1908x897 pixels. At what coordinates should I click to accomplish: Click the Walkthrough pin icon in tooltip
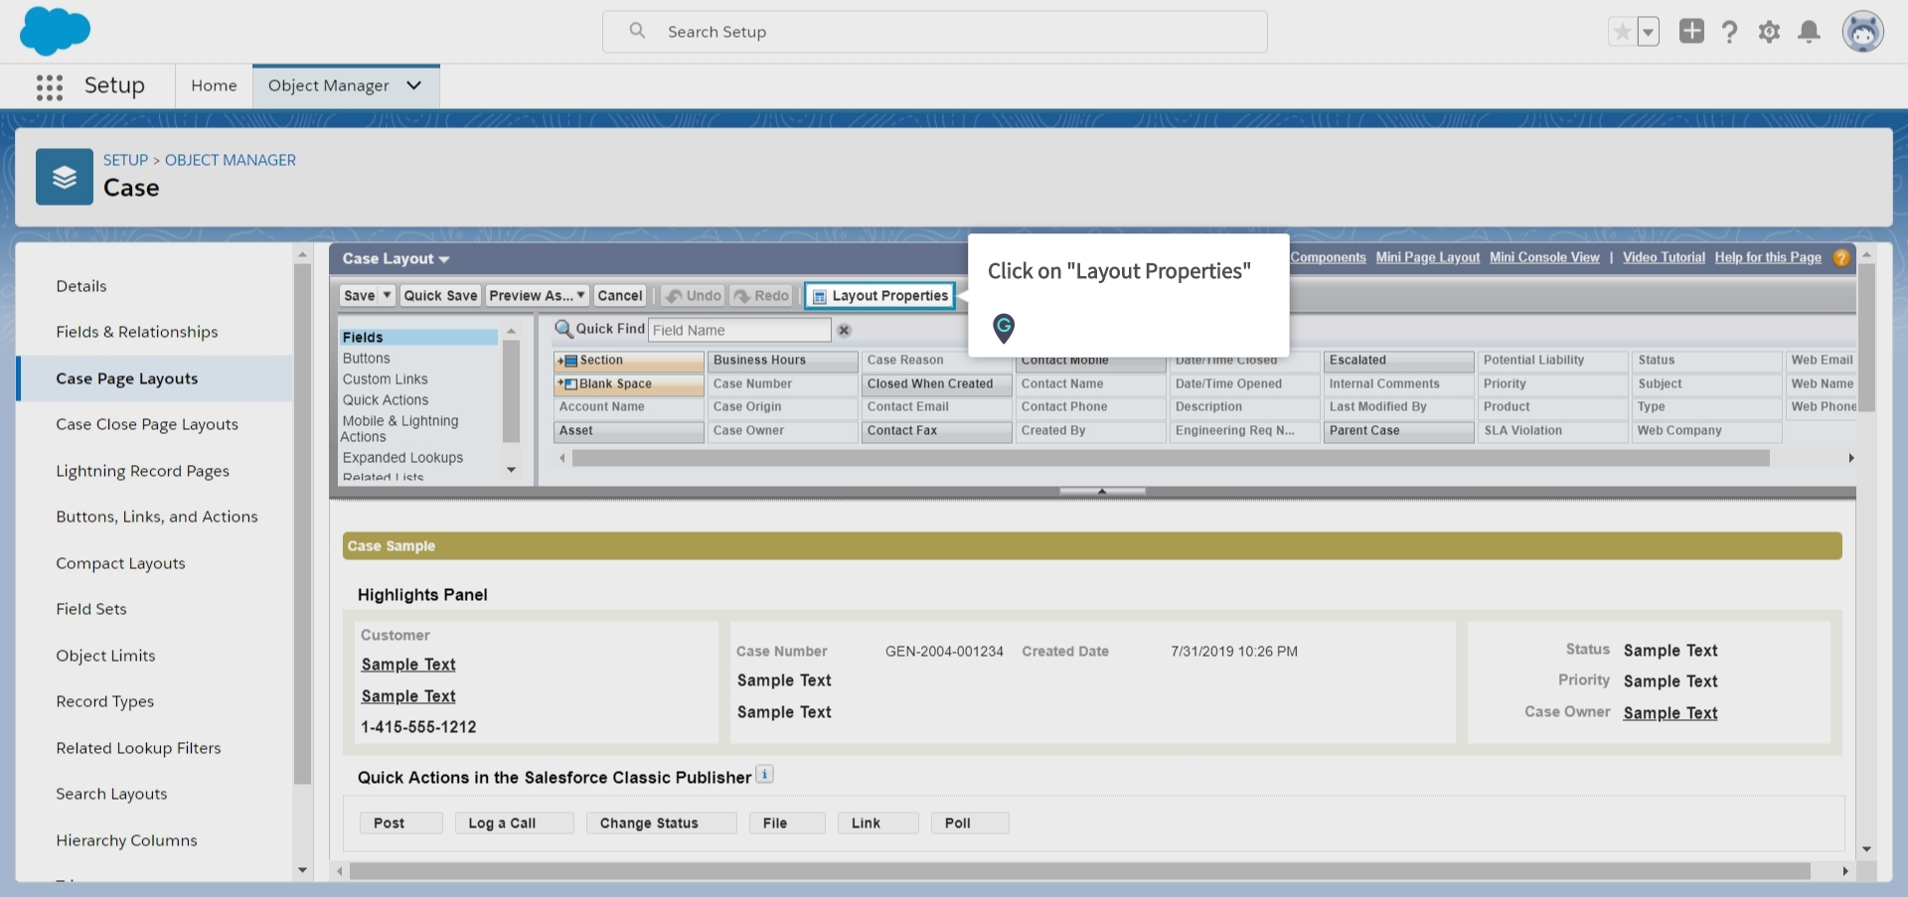pos(1004,328)
